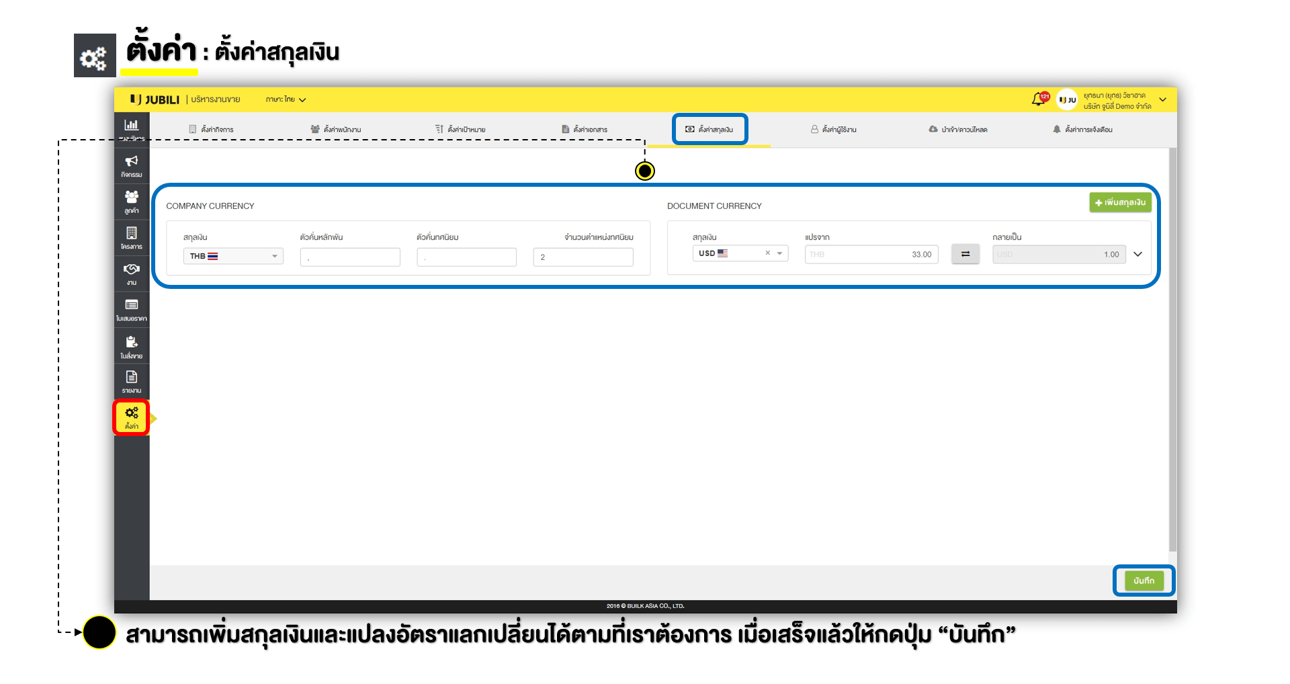Click the ตั้งค่า gears icon in sidebar
This screenshot has height=684, width=1290.
(132, 417)
